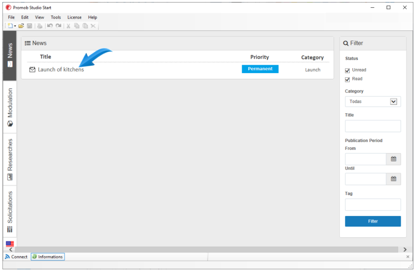Toggle the Unread status checkbox

(347, 70)
